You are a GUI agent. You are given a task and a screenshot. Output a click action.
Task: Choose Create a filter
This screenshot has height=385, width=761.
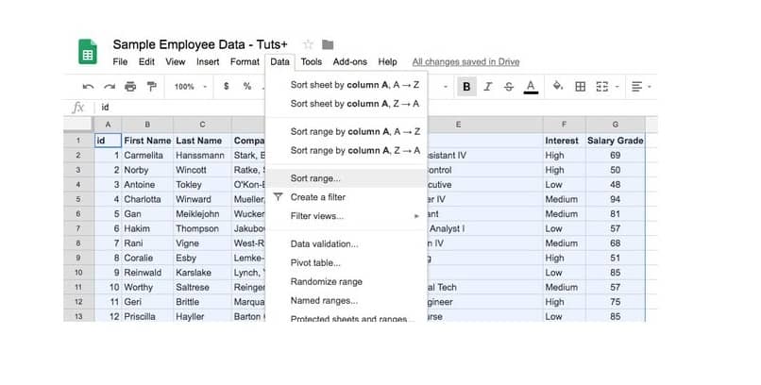[347, 197]
